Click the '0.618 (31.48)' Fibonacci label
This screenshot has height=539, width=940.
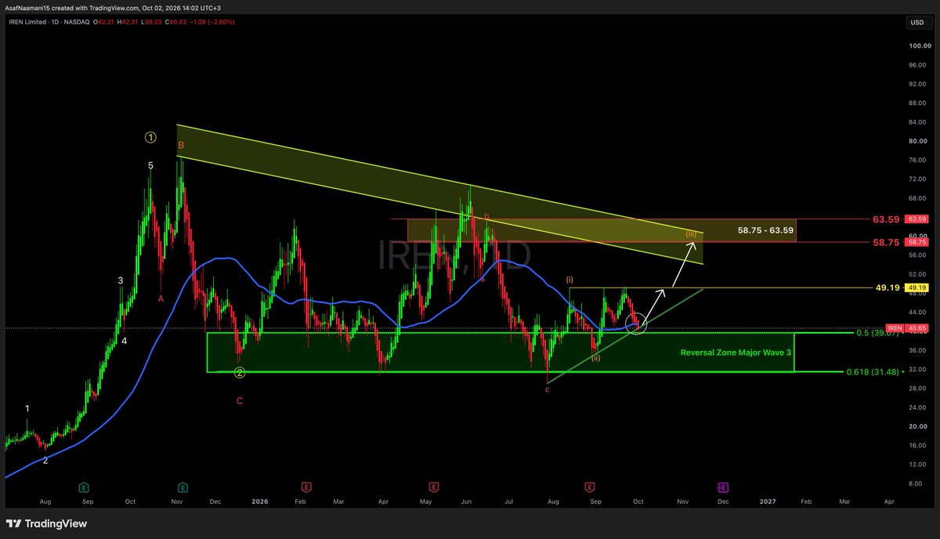click(873, 371)
